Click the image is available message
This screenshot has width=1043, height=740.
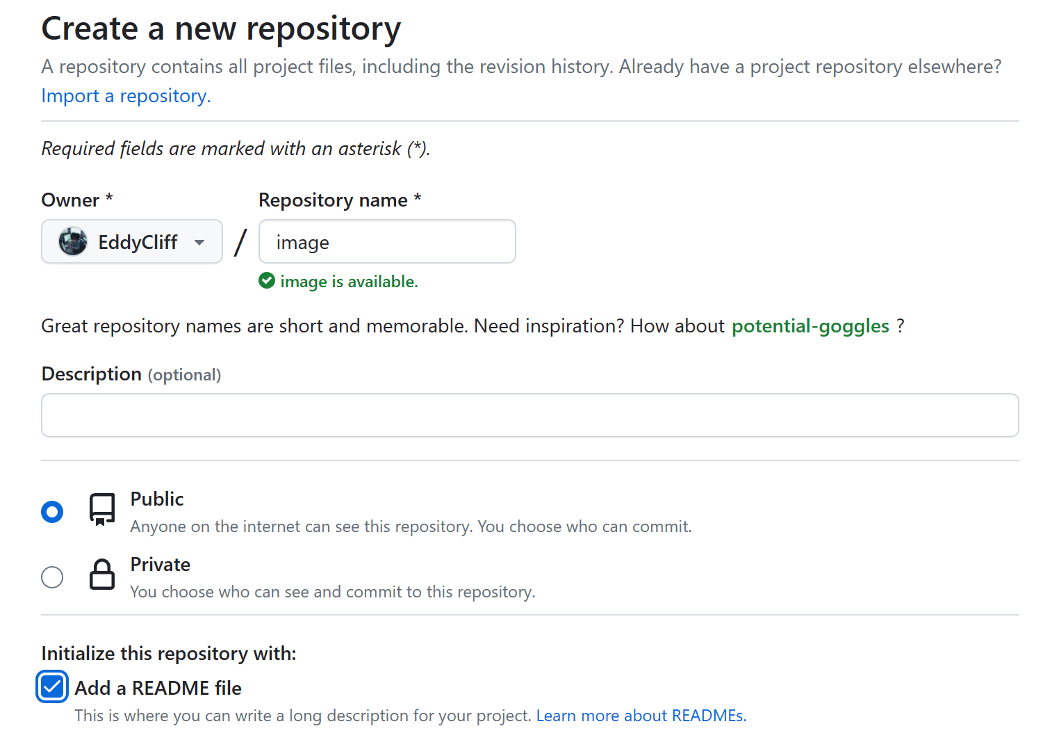click(350, 281)
